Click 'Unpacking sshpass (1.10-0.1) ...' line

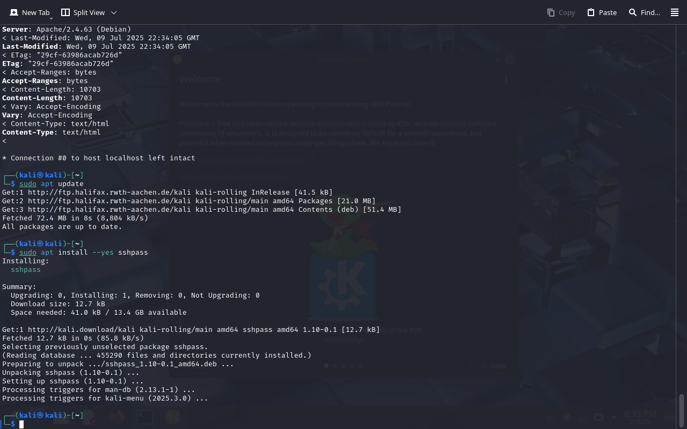pos(71,373)
